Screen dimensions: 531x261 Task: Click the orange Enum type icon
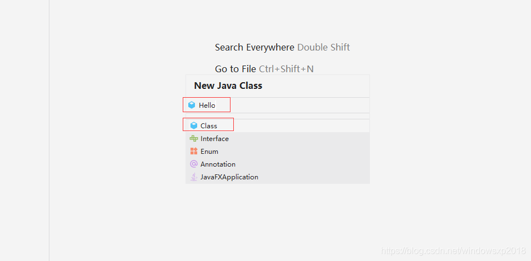(194, 152)
